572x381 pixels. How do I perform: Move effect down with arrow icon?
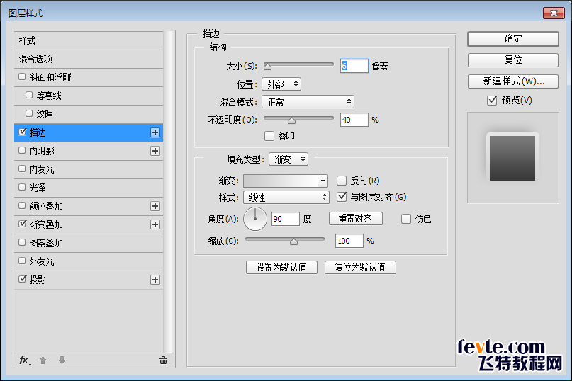pos(62,360)
